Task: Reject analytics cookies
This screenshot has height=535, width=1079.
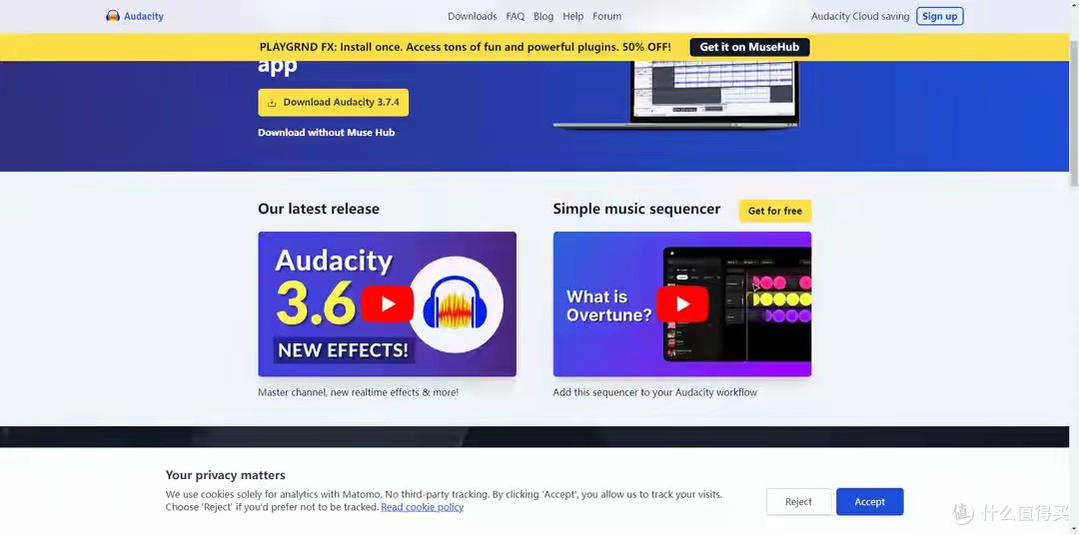Action: (799, 502)
